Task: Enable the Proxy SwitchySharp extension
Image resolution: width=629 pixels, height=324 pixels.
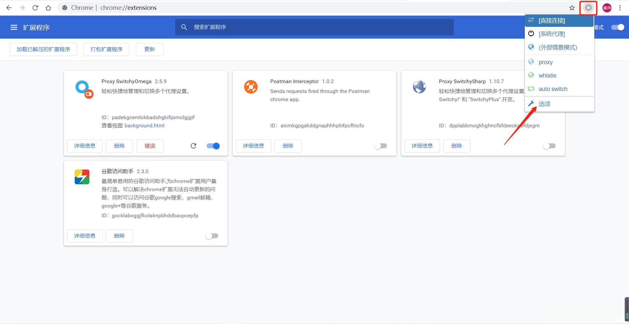Action: tap(549, 146)
